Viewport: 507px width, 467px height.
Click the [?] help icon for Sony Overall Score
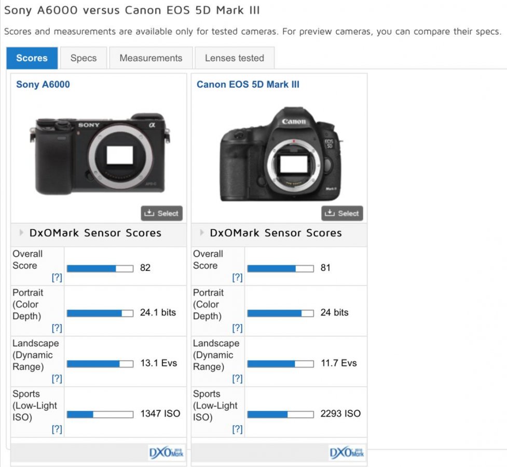coord(57,278)
